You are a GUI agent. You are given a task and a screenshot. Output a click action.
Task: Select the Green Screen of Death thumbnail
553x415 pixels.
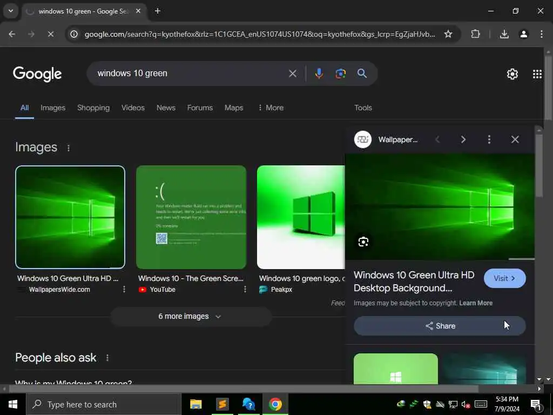tap(191, 217)
